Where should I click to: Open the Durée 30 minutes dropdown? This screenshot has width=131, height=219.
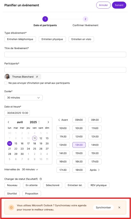pyautogui.click(x=24, y=98)
